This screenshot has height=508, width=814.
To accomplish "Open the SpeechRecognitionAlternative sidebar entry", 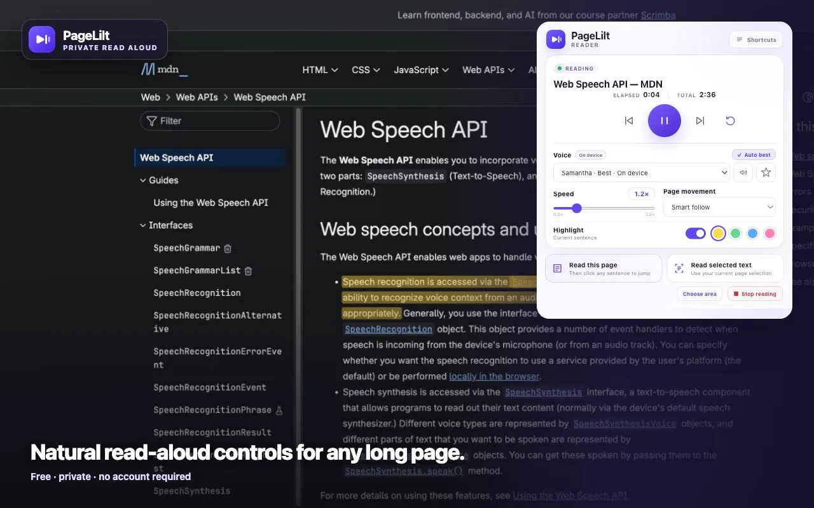I will [217, 322].
